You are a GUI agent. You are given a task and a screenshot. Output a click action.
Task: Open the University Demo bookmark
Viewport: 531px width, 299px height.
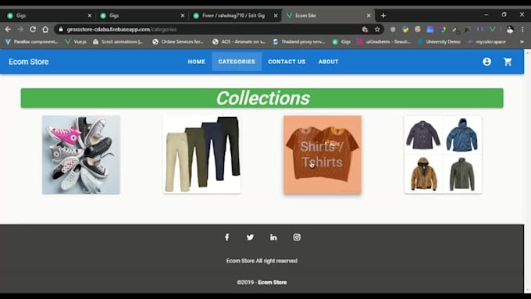439,41
